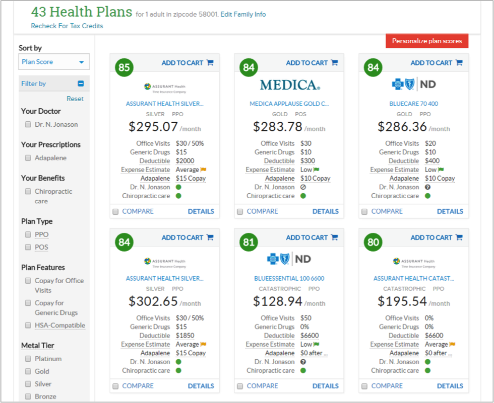Screen dimensions: 494x403
Task: Click Dr. N. Jonason not-covered icon on Medica
Action: 303,187
